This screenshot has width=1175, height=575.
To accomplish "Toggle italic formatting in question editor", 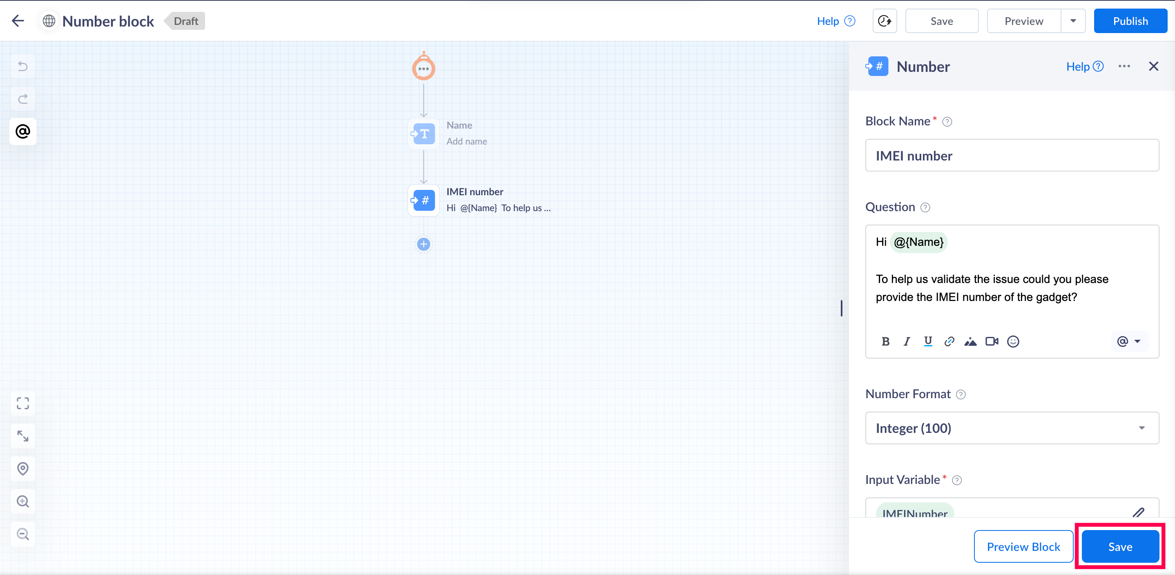I will point(907,341).
